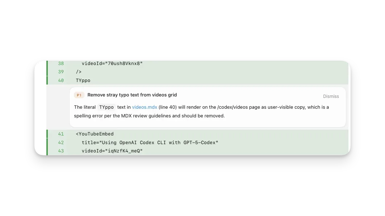
Task: Click the videoId="iqNzfK4_meQ" code line
Action: click(112, 151)
